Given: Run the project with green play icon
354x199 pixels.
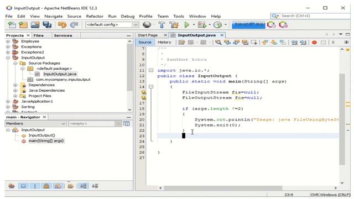Looking at the screenshot, I should click(187, 25).
